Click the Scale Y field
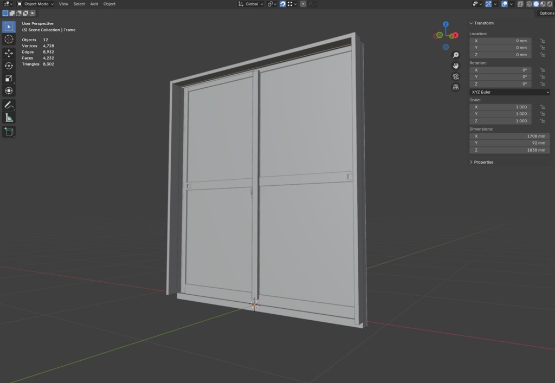The width and height of the screenshot is (555, 383). coord(500,114)
